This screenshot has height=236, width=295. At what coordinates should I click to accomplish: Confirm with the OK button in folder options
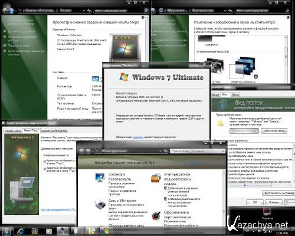pos(255,202)
